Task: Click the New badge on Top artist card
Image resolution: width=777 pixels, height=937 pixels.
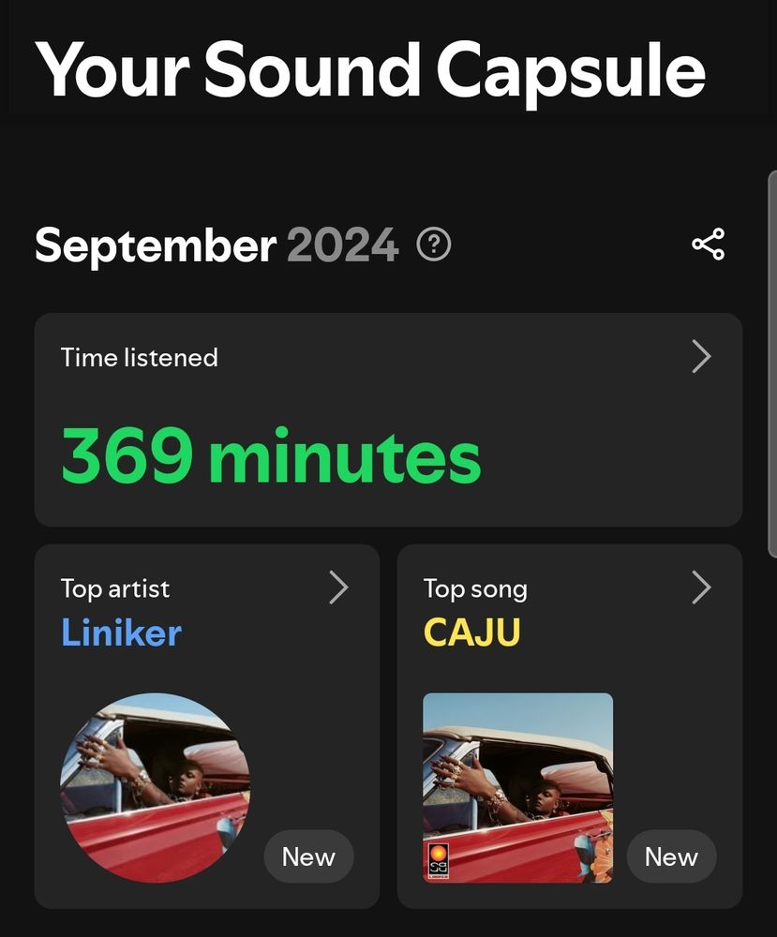Action: point(308,856)
